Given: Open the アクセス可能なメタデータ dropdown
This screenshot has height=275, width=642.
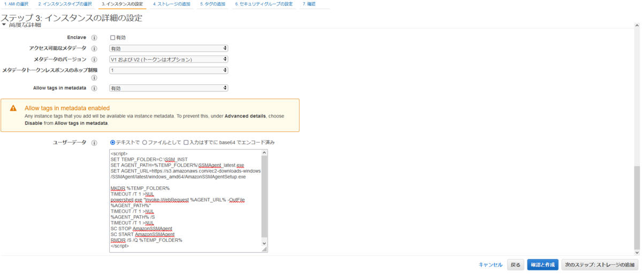Looking at the screenshot, I should click(x=169, y=49).
